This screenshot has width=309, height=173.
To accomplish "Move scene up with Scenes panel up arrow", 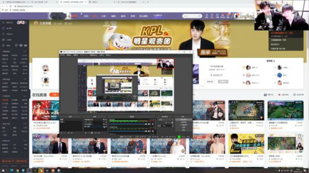I will (68, 133).
